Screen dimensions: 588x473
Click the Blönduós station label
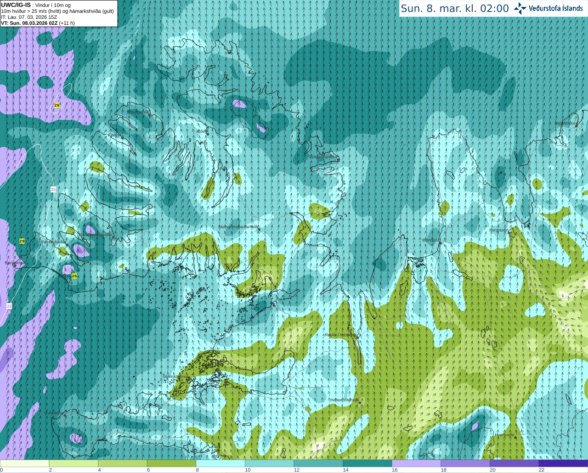432,240
